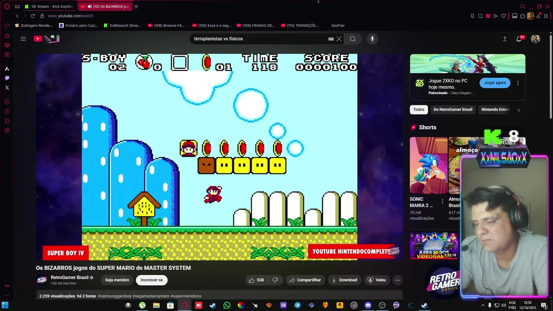This screenshot has height=311, width=553.
Task: Save page with the heart bookmark icon
Action: click(503, 16)
